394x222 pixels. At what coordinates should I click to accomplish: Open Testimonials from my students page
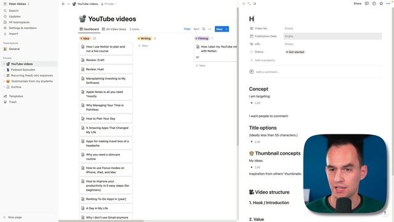point(31,81)
